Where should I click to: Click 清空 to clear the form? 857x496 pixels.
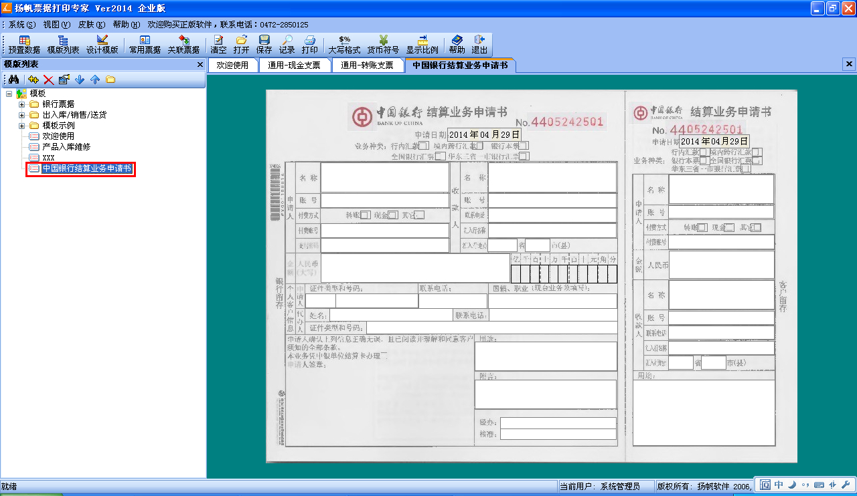point(219,45)
